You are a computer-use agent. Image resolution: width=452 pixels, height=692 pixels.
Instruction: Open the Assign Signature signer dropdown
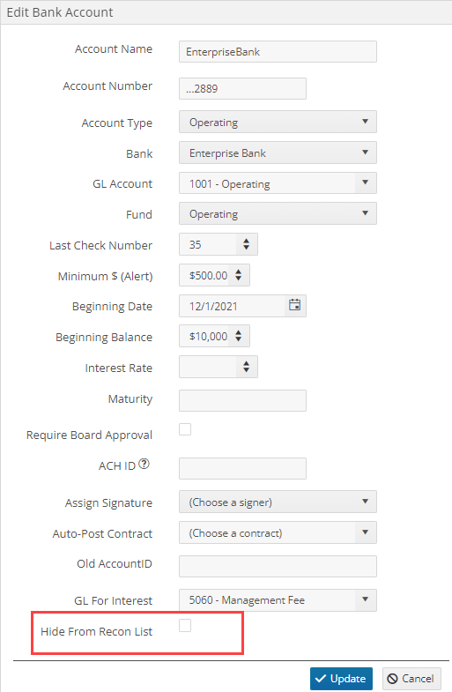278,502
